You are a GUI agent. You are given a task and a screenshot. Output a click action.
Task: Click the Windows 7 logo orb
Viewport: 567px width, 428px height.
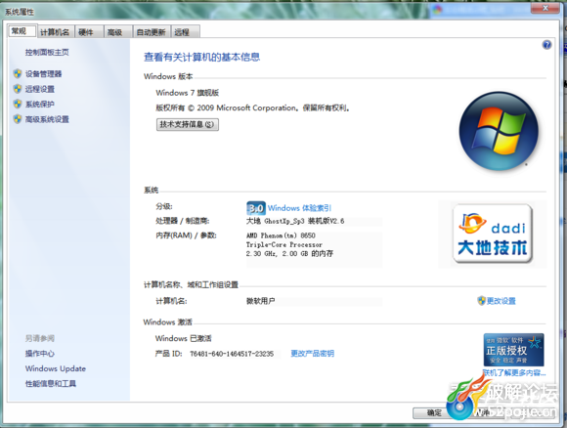[x=499, y=131]
